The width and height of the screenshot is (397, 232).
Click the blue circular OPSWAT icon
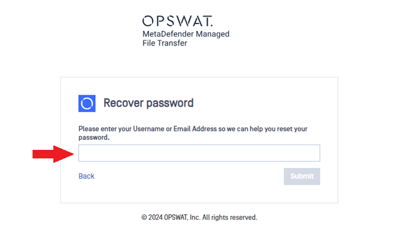[x=87, y=103]
